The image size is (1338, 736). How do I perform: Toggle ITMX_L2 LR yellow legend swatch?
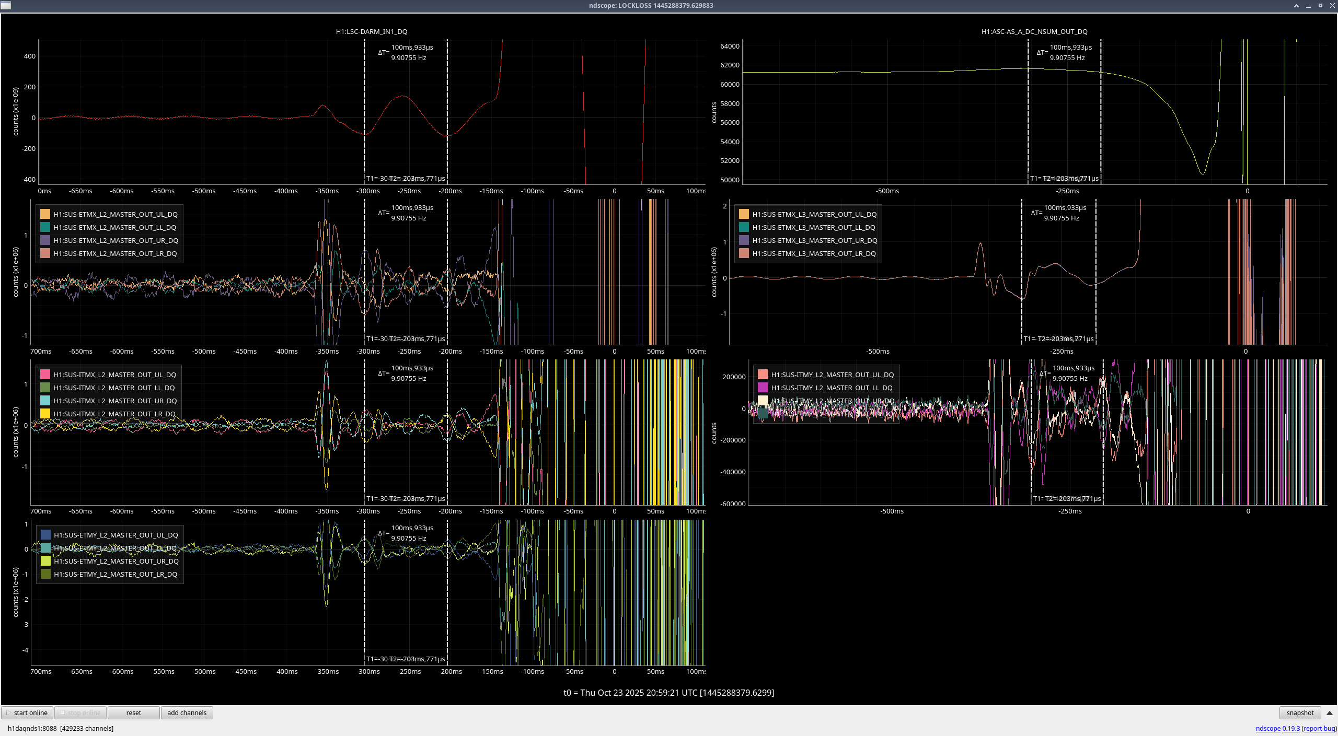click(45, 414)
